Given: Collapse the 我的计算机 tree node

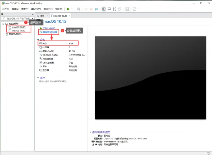Looking at the screenshot, I should [x=3, y=24].
